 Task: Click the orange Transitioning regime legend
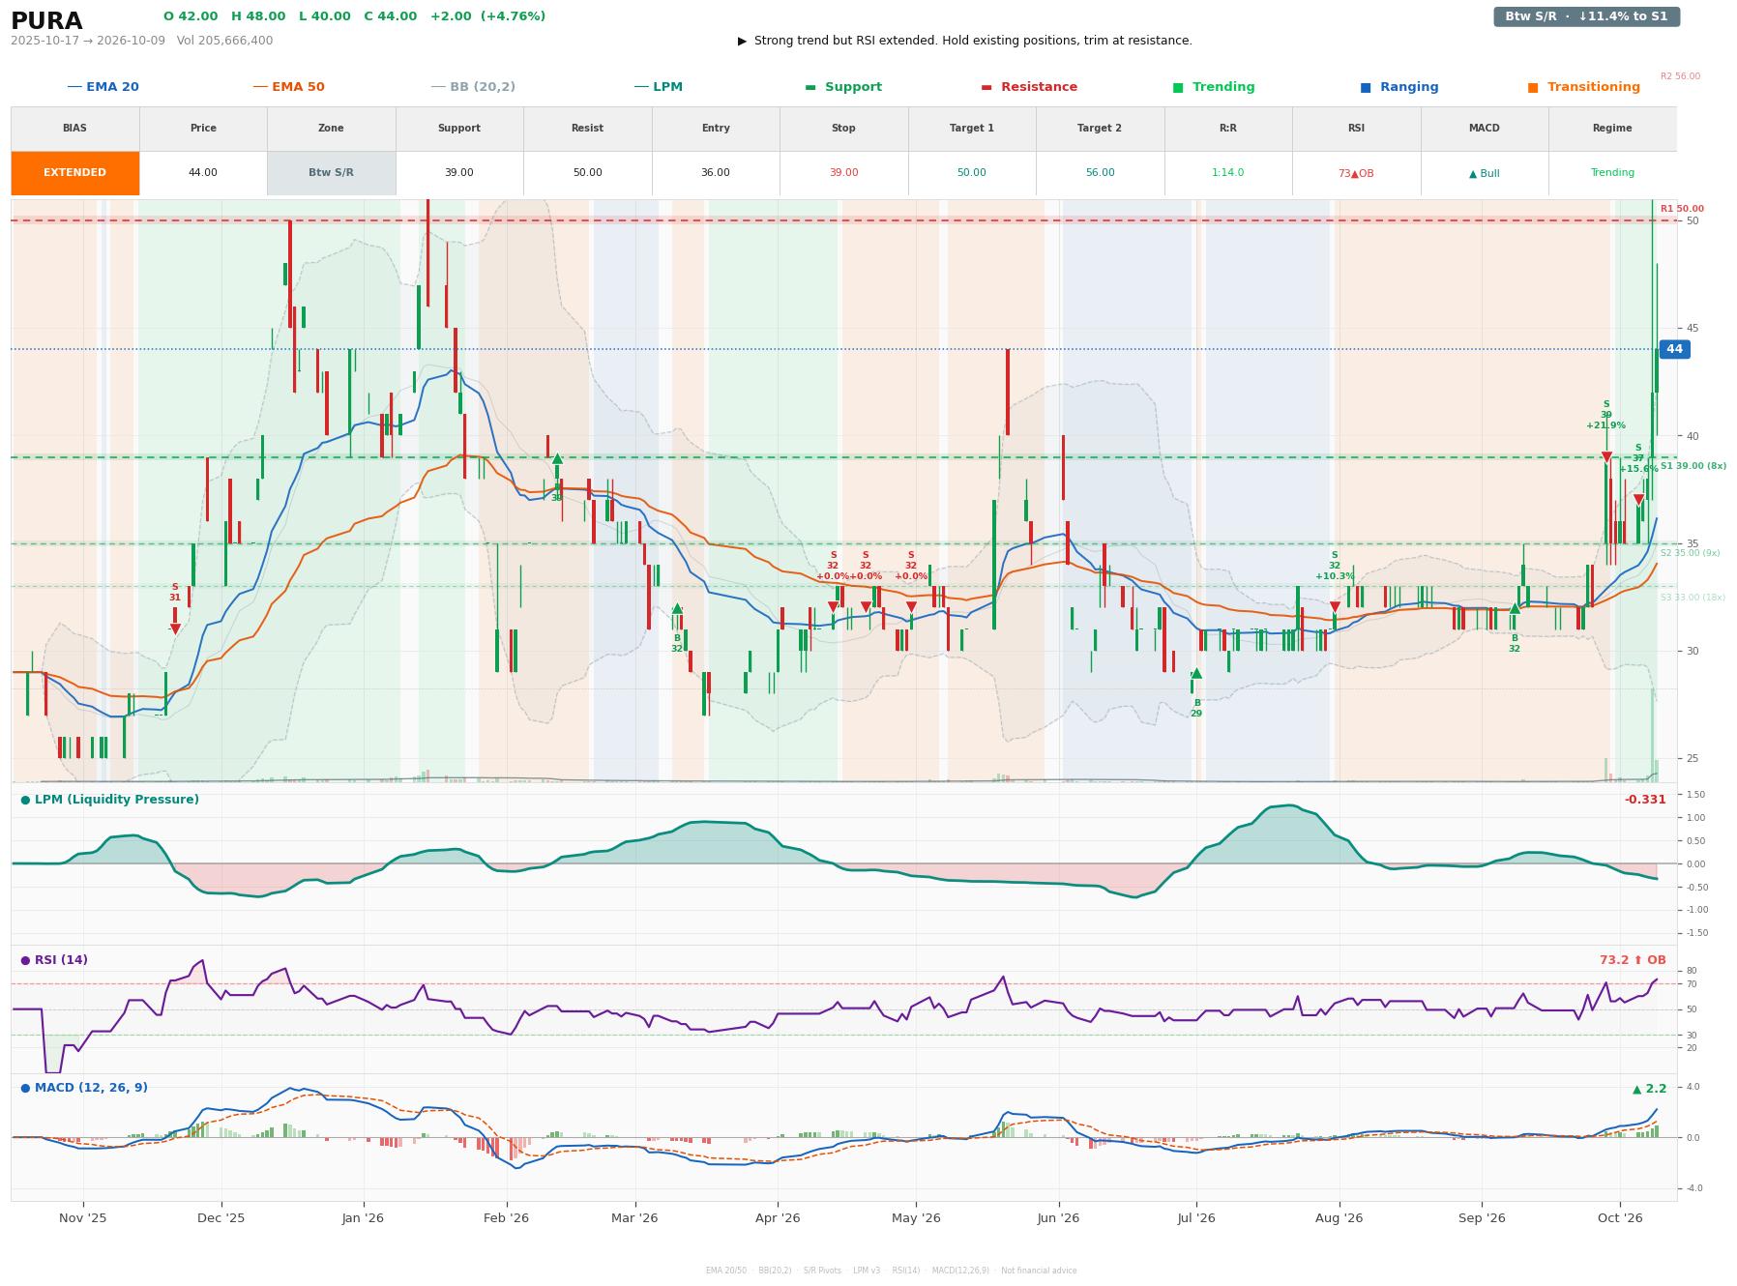click(x=1584, y=87)
